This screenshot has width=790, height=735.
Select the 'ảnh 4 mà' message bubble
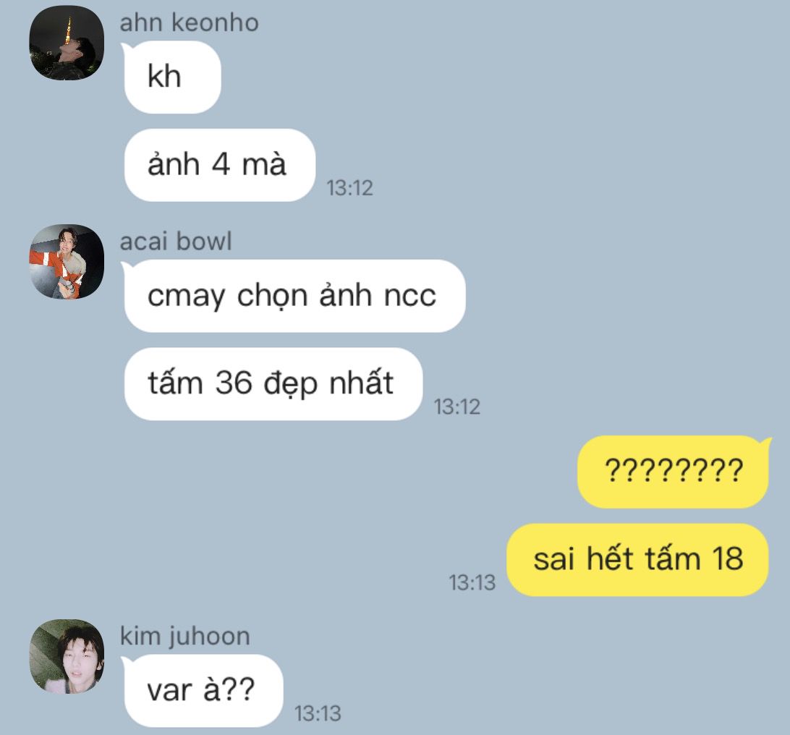(x=220, y=165)
